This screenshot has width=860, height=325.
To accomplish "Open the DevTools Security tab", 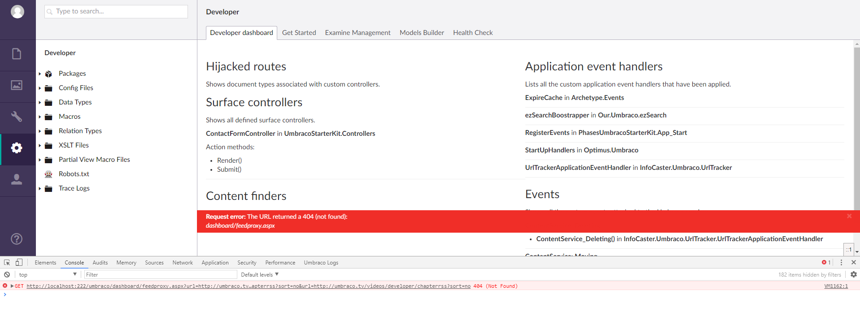I will coord(247,263).
